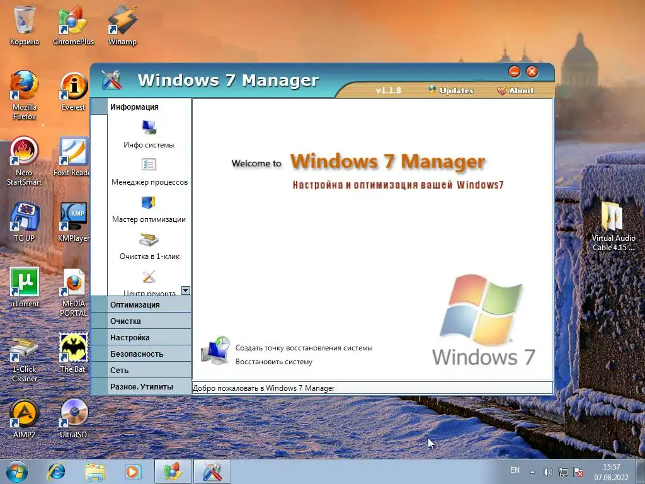
Task: Select UltraISO desktop icon
Action: (73, 418)
